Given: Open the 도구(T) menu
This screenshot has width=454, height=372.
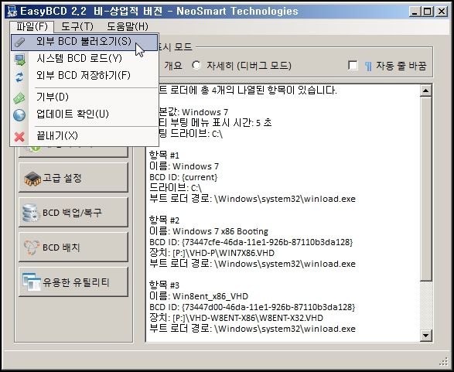Looking at the screenshot, I should [x=77, y=26].
